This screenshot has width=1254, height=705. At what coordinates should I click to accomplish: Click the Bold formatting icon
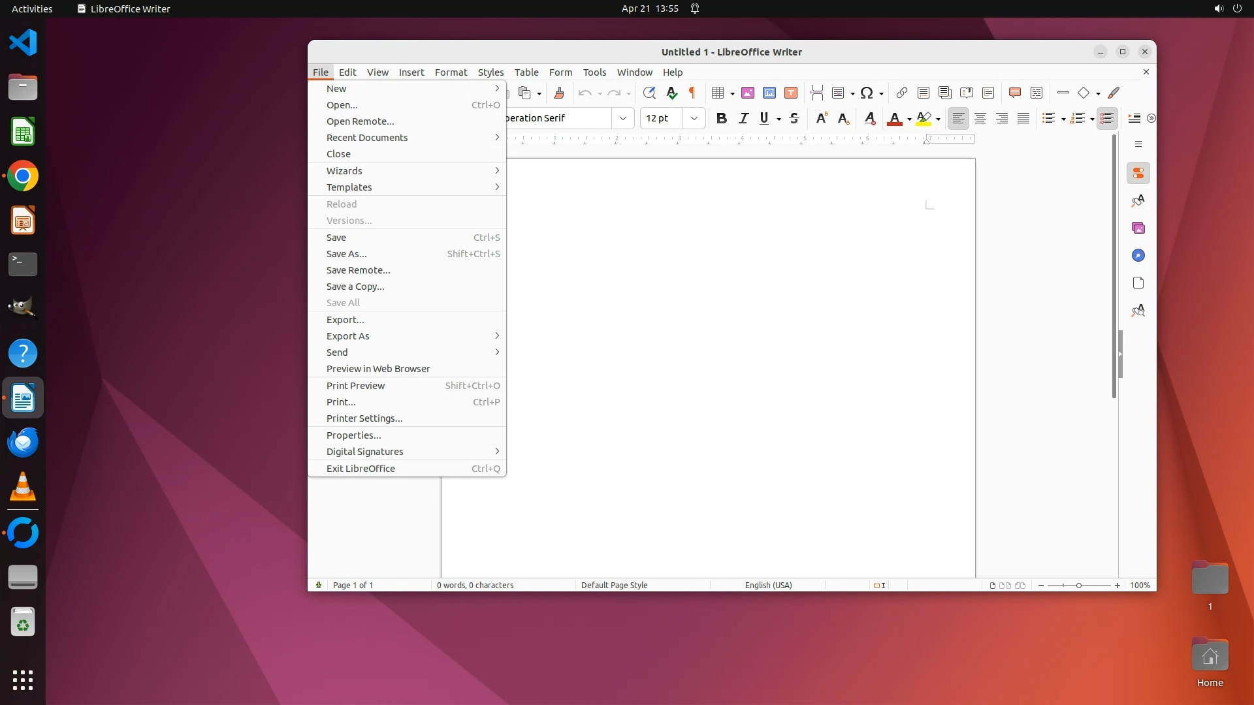tap(721, 118)
